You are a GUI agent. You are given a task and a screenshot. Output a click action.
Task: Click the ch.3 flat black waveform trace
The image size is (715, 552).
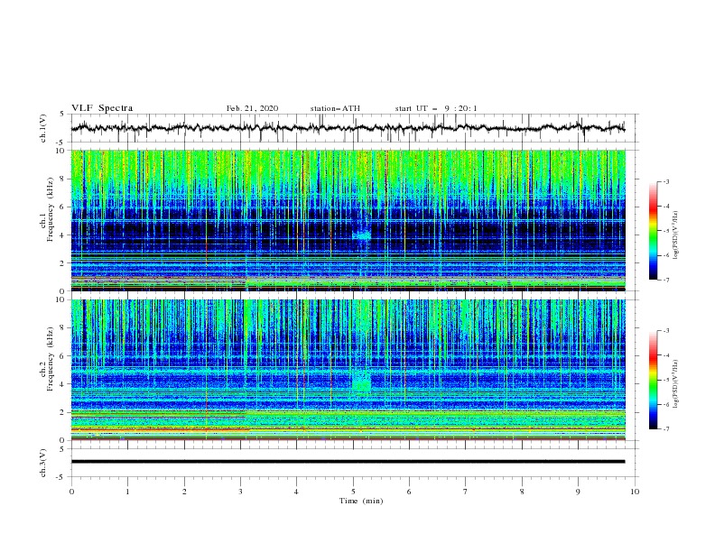coord(348,462)
